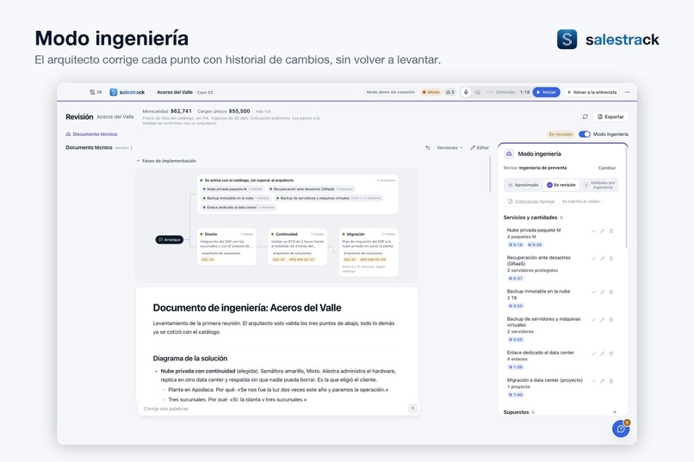Viewport: 694px width, 462px height.
Task: Click the microphone icon in the top bar
Action: coord(466,92)
